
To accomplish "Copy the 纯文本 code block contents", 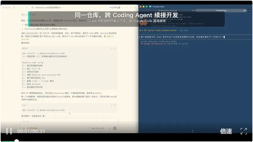I will [115, 48].
